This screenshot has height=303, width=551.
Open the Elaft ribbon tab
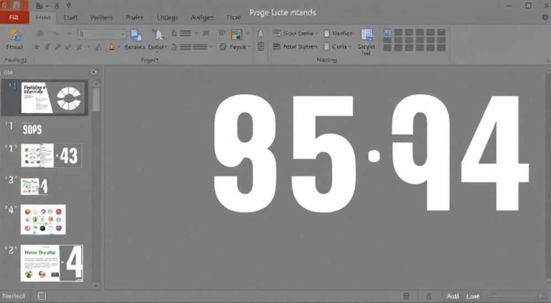[x=71, y=18]
